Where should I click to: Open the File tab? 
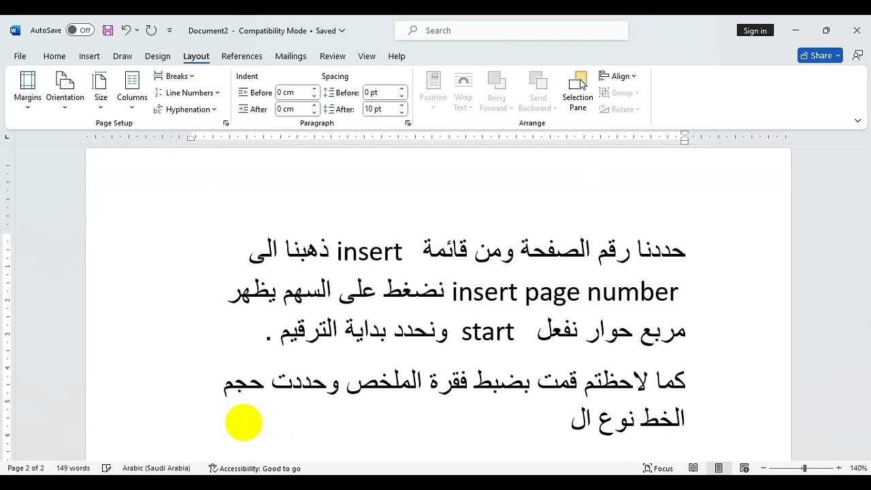coord(20,56)
